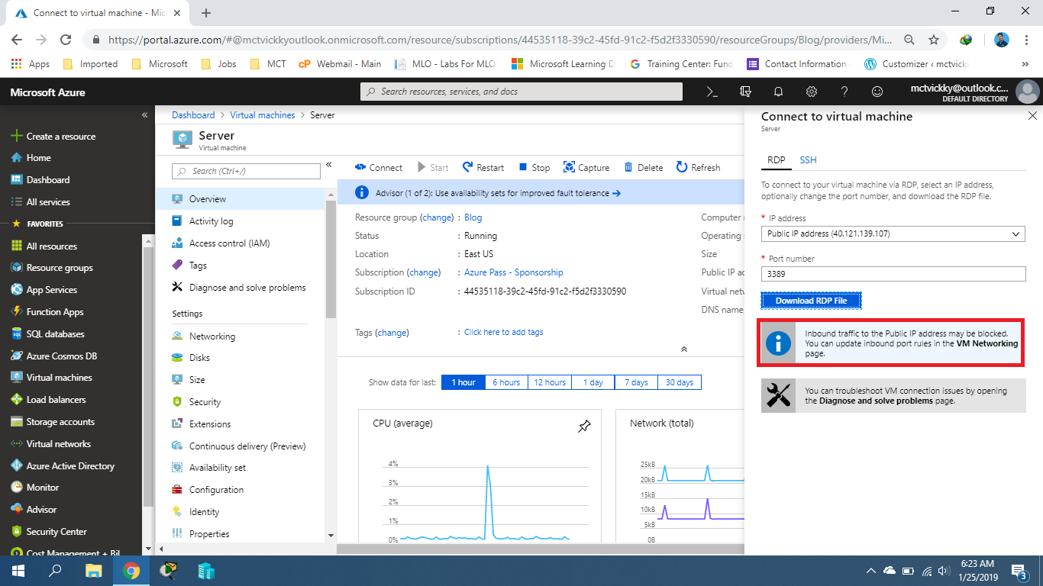1043x586 pixels.
Task: Click Stop in the VM toolbar
Action: coord(534,167)
